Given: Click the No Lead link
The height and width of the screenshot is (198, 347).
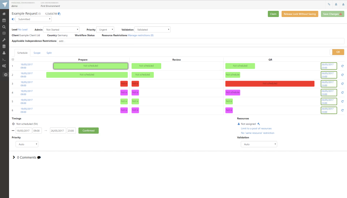Looking at the screenshot, I should [23, 29].
